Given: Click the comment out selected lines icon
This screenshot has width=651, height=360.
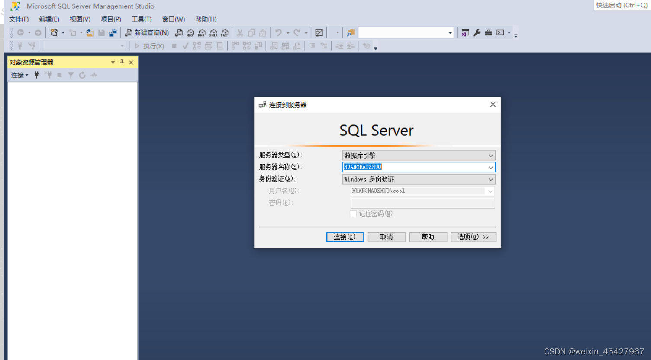Looking at the screenshot, I should point(313,46).
